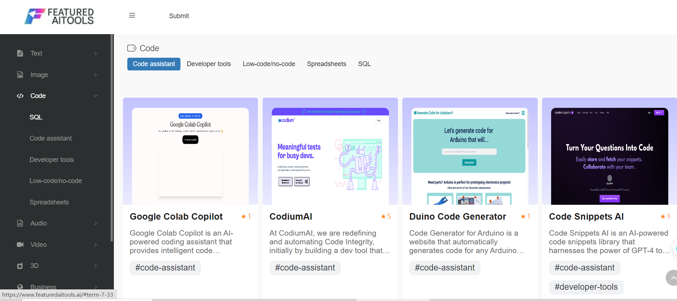Click the star rating on Code Snippets AI
The width and height of the screenshot is (677, 301).
665,216
